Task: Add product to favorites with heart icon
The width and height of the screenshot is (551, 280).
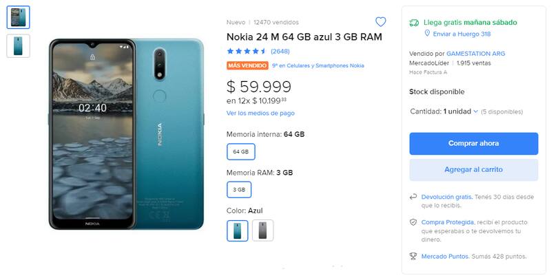Action: (380, 22)
